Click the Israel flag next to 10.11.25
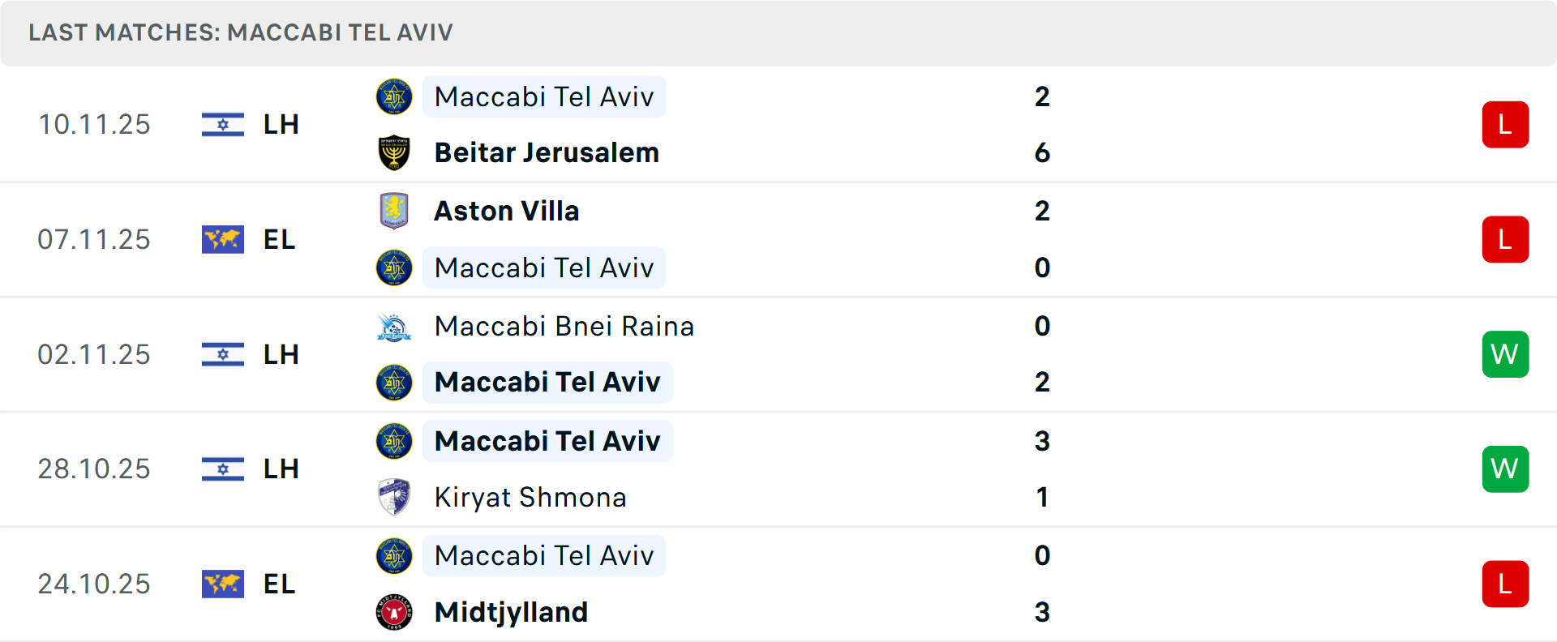This screenshot has width=1557, height=642. point(222,124)
